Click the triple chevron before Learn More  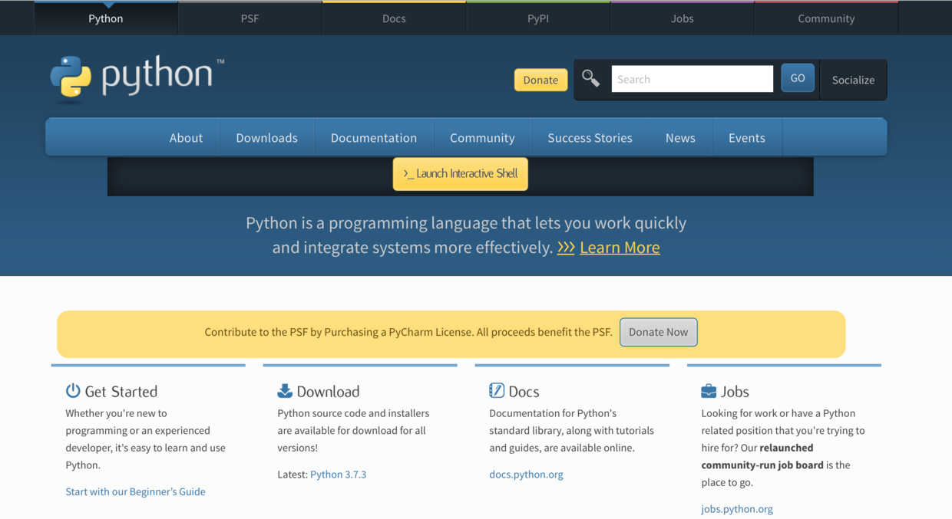[x=566, y=247]
